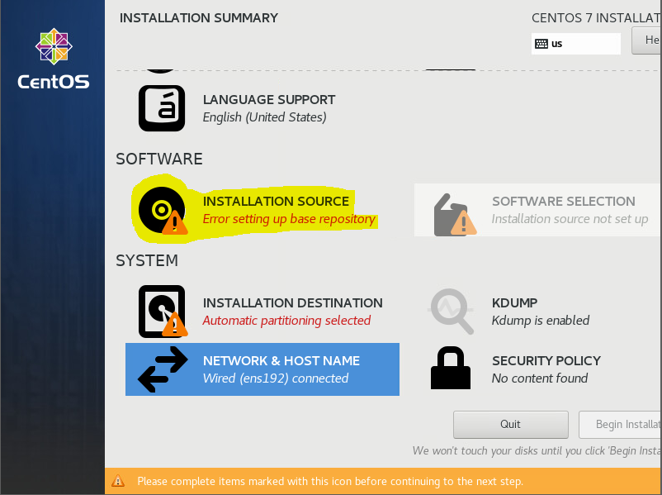Click the Network & Host Name arrows icon

pyautogui.click(x=162, y=369)
